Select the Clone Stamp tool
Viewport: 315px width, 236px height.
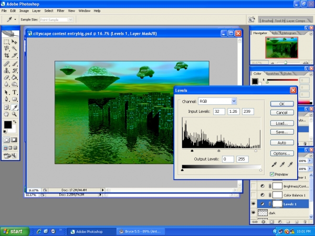coord(6,70)
